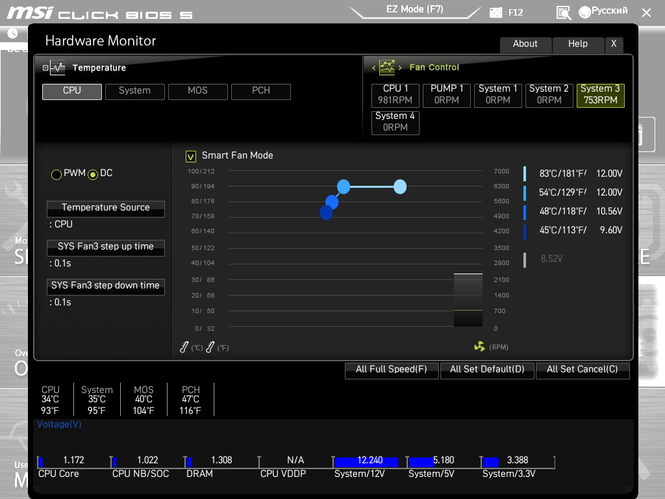Viewport: 665px width, 499px height.
Task: Select the PUMP 1 fan tab
Action: [x=447, y=96]
